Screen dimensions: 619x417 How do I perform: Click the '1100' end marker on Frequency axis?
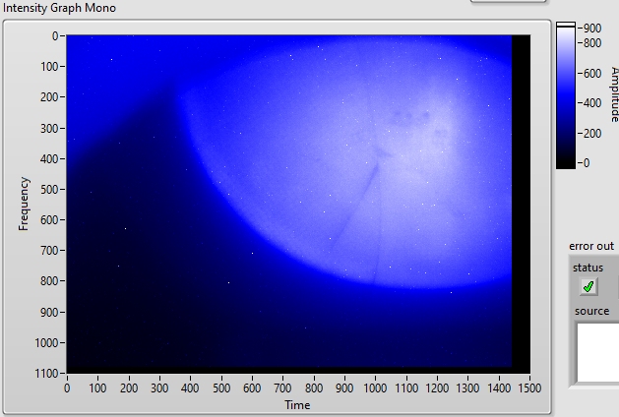tap(46, 373)
